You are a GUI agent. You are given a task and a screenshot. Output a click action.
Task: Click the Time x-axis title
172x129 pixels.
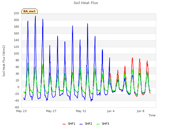pyautogui.click(x=152, y=115)
